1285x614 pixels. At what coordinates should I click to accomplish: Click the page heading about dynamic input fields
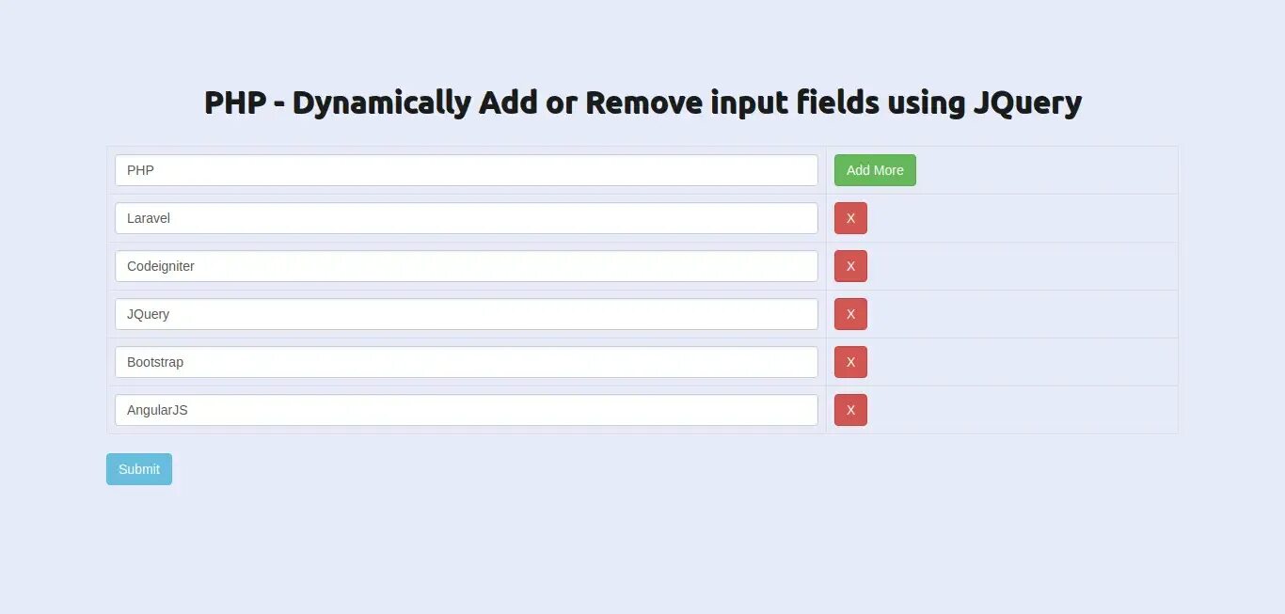pos(642,102)
